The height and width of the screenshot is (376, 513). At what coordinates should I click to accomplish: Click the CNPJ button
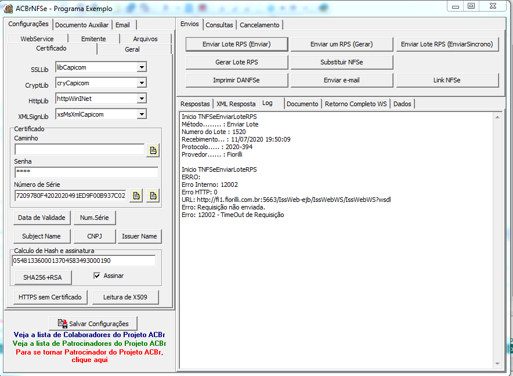click(95, 236)
